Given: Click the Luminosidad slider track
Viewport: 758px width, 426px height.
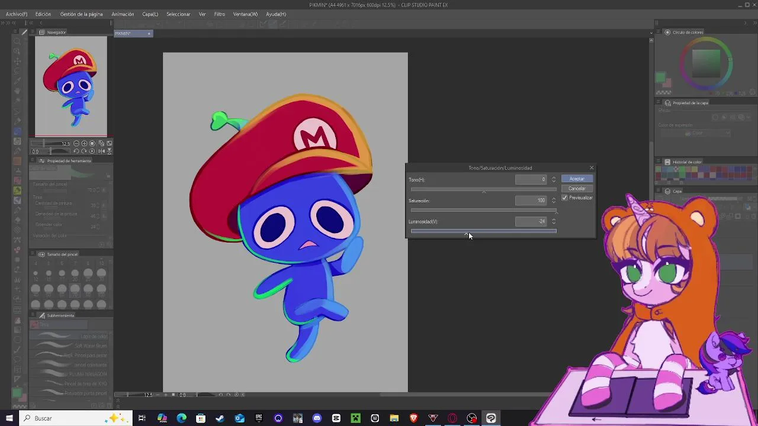Looking at the screenshot, I should 483,231.
